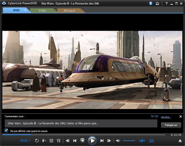Step forward one frame
185x146 pixels.
click(109, 141)
